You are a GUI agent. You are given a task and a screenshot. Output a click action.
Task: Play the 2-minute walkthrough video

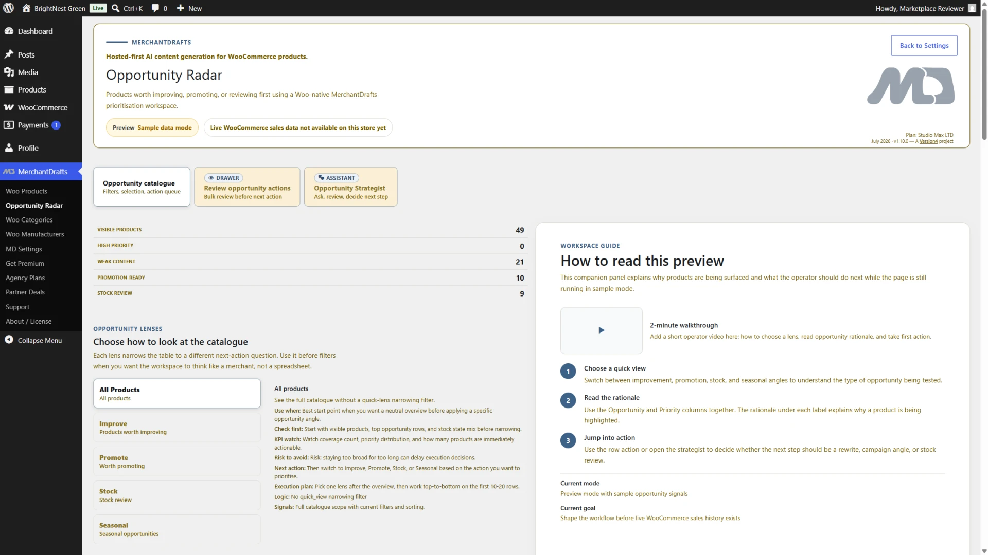click(x=601, y=330)
